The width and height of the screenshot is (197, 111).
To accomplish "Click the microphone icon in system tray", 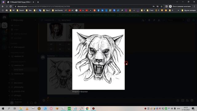I will tap(175, 109).
